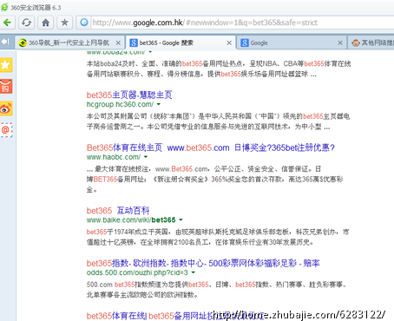
Task: Expand dropdown arrow next to www.baike.com/wiki/bet365
Action: coord(181,219)
